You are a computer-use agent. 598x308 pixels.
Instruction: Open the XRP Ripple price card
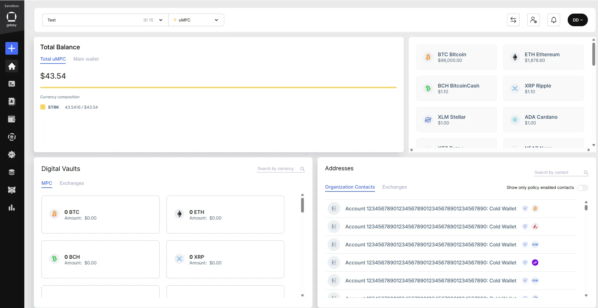click(x=543, y=88)
